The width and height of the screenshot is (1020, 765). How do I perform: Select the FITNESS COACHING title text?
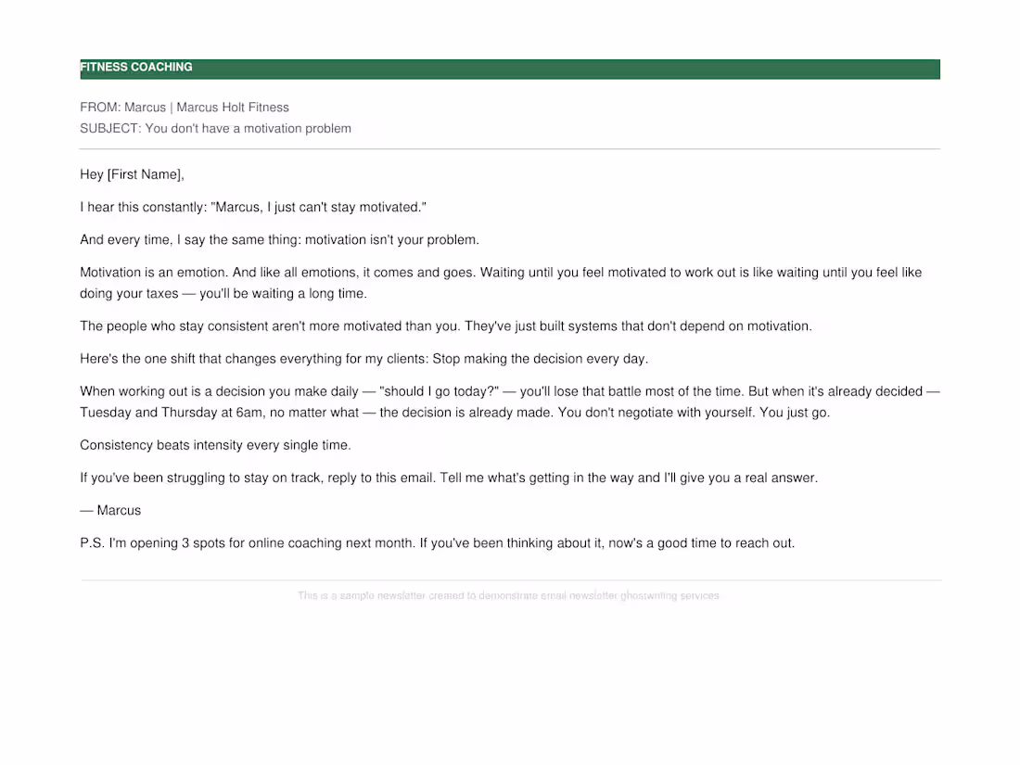pyautogui.click(x=136, y=67)
